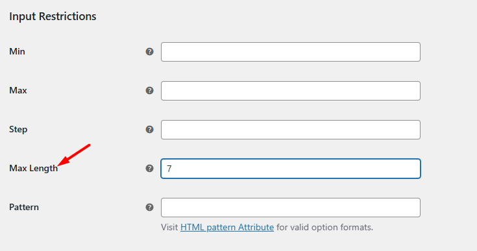Click the Pattern label text

coord(24,208)
